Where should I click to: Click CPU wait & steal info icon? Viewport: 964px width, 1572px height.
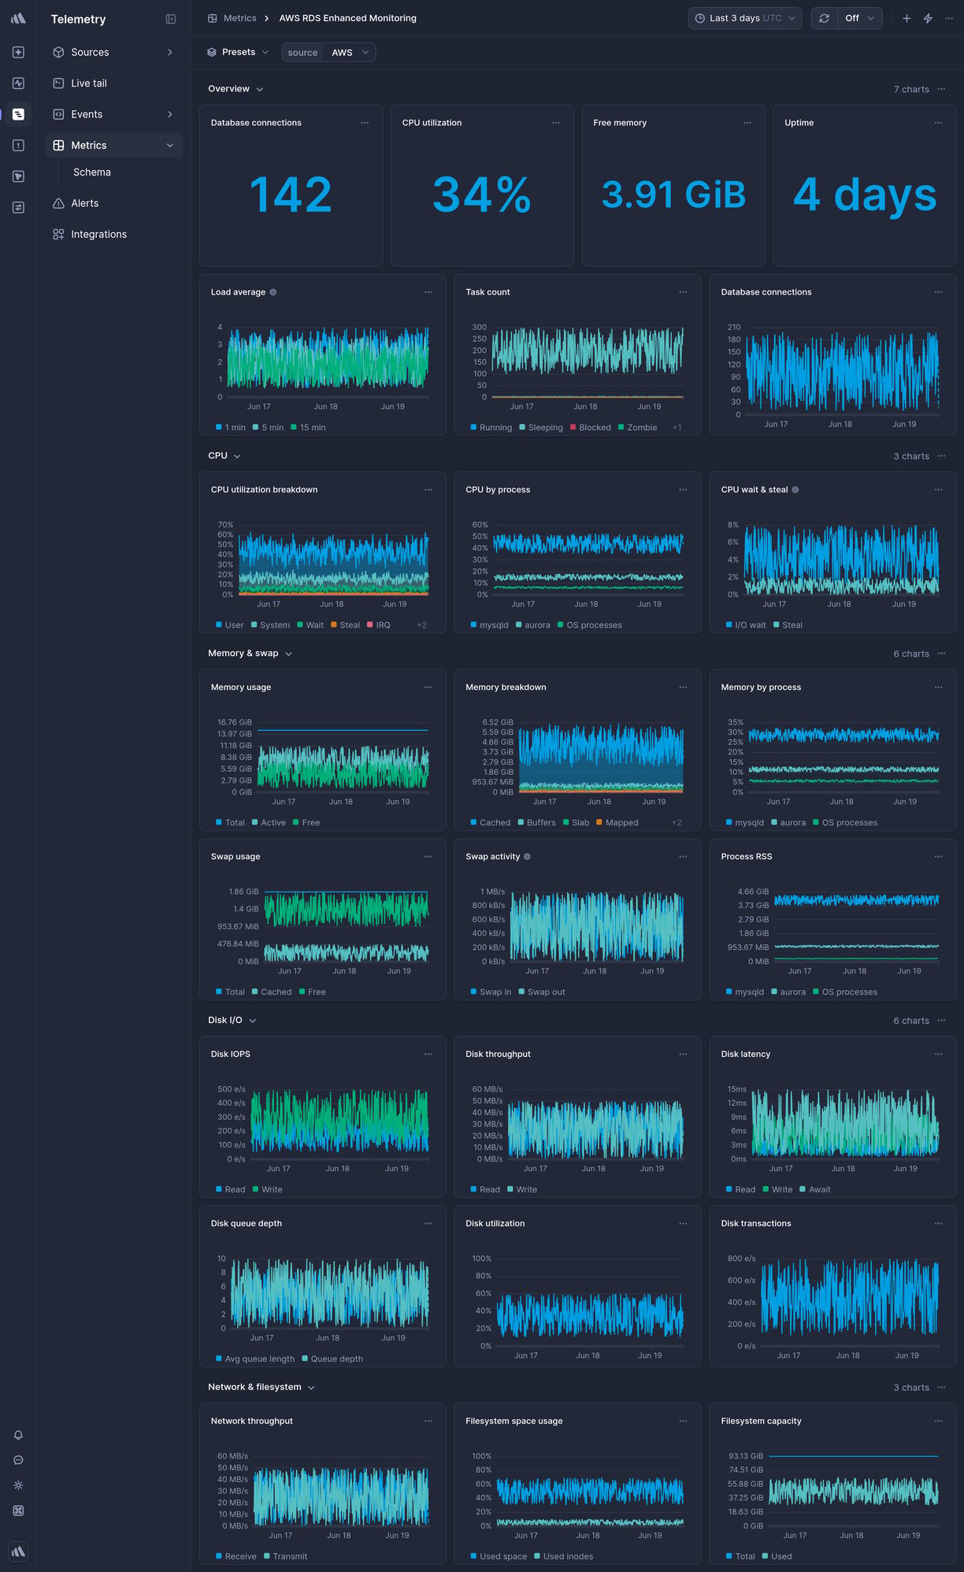(795, 490)
